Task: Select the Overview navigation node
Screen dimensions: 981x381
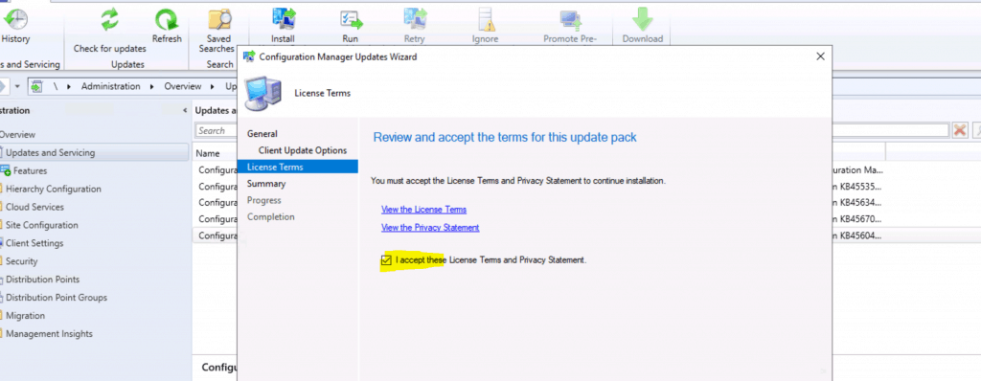Action: coord(17,135)
